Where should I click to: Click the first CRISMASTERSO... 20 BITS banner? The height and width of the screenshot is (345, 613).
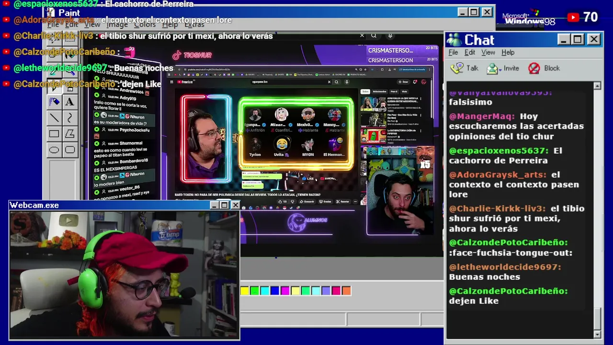(403, 50)
